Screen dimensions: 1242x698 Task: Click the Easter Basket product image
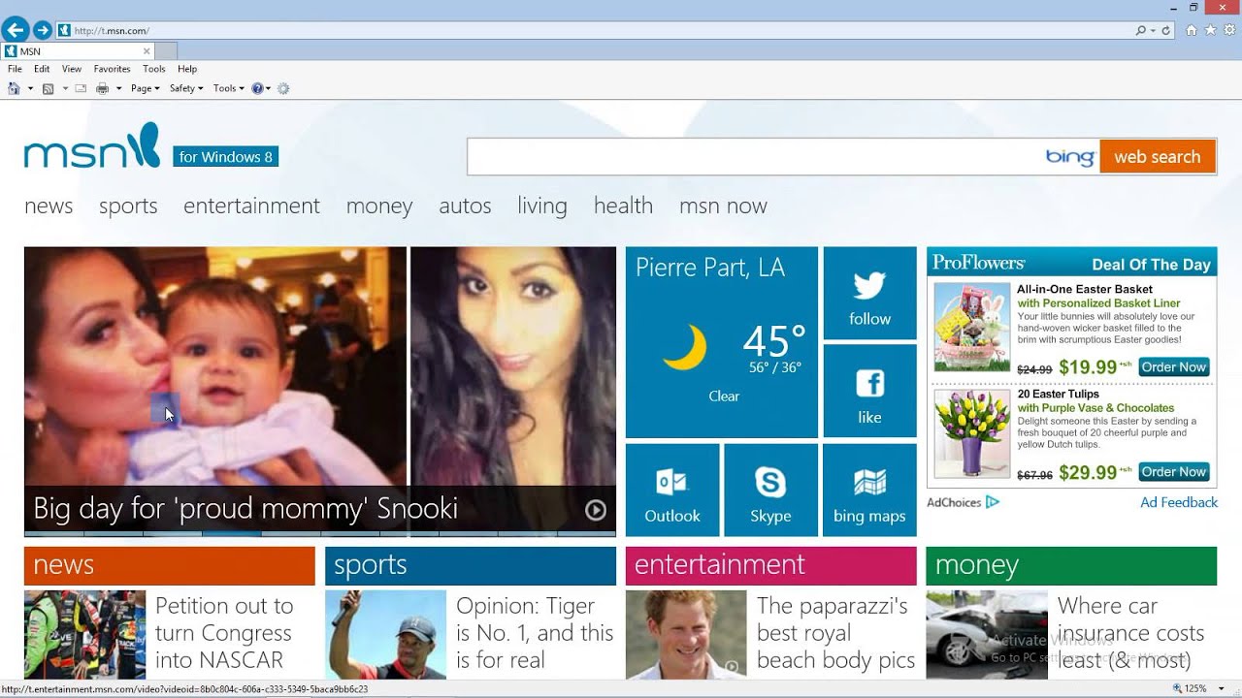971,327
